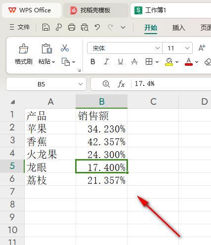Image resolution: width=211 pixels, height=245 pixels.
Task: Click the Print icon
Action: [x=72, y=27]
